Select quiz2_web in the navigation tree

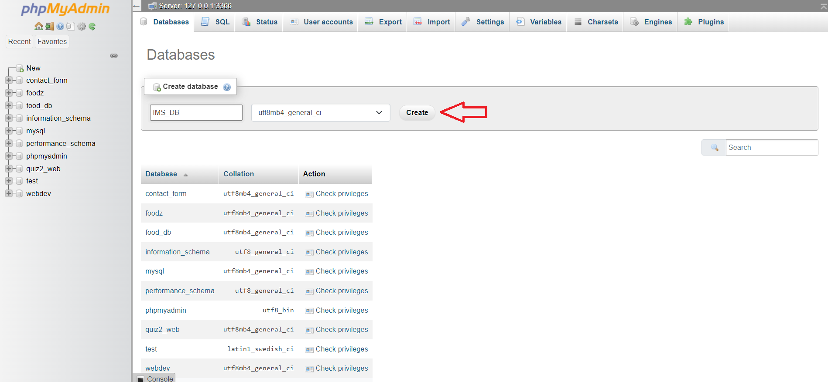43,169
